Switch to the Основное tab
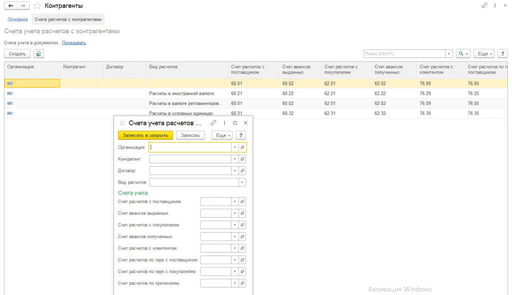The width and height of the screenshot is (512, 295). click(x=17, y=19)
